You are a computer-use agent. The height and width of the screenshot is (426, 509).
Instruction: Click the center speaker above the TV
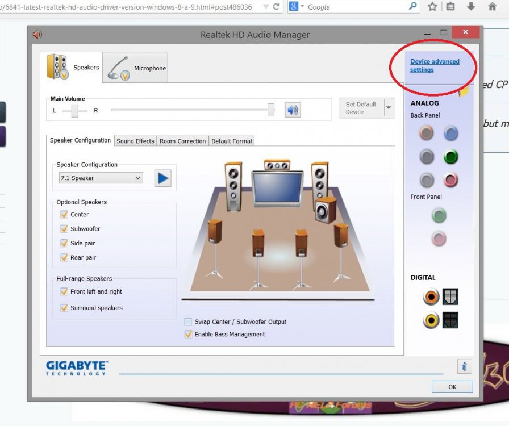pyautogui.click(x=277, y=165)
